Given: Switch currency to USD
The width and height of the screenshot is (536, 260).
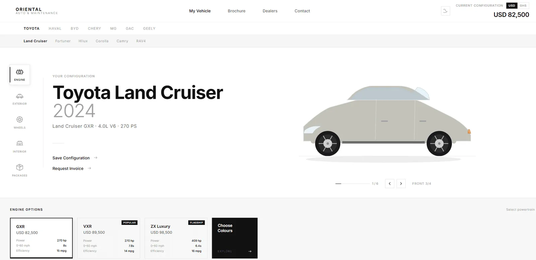Looking at the screenshot, I should [x=512, y=6].
